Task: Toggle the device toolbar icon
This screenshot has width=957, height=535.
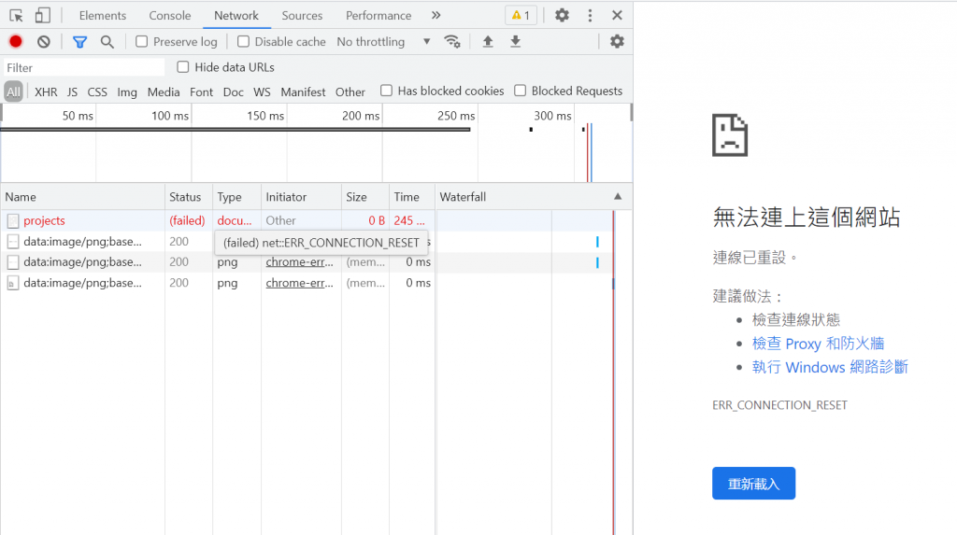Action: point(42,15)
